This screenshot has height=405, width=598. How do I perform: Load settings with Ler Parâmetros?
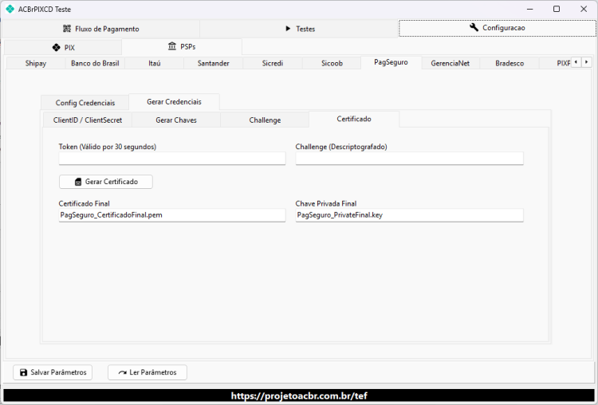(148, 372)
